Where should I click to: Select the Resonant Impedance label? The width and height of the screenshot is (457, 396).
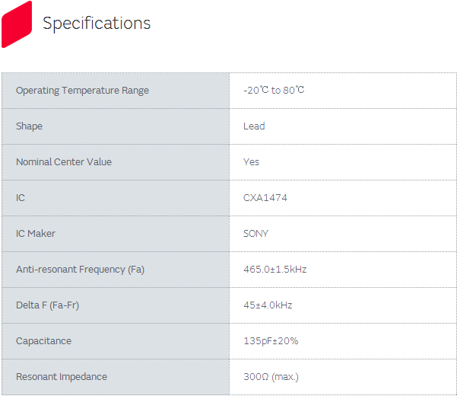(62, 377)
